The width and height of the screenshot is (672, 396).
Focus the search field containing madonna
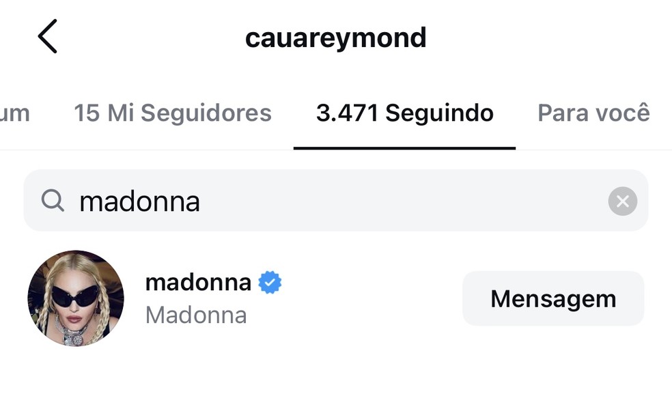point(335,201)
